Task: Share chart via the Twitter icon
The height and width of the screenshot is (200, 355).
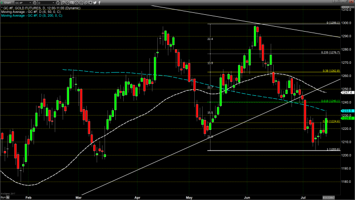Action: click(95, 3)
